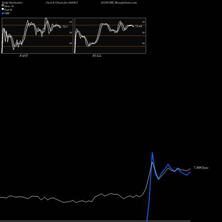The width and height of the screenshot is (222, 222).
Task: Click the '(14,3,3) Charts for 540361' text
Action: [62, 3]
